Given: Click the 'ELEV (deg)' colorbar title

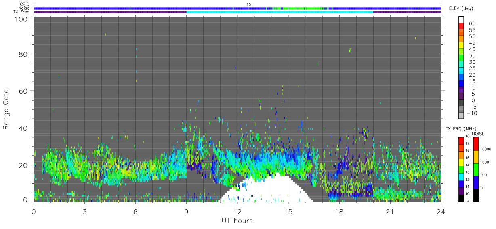Looking at the screenshot, I should 461,8.
